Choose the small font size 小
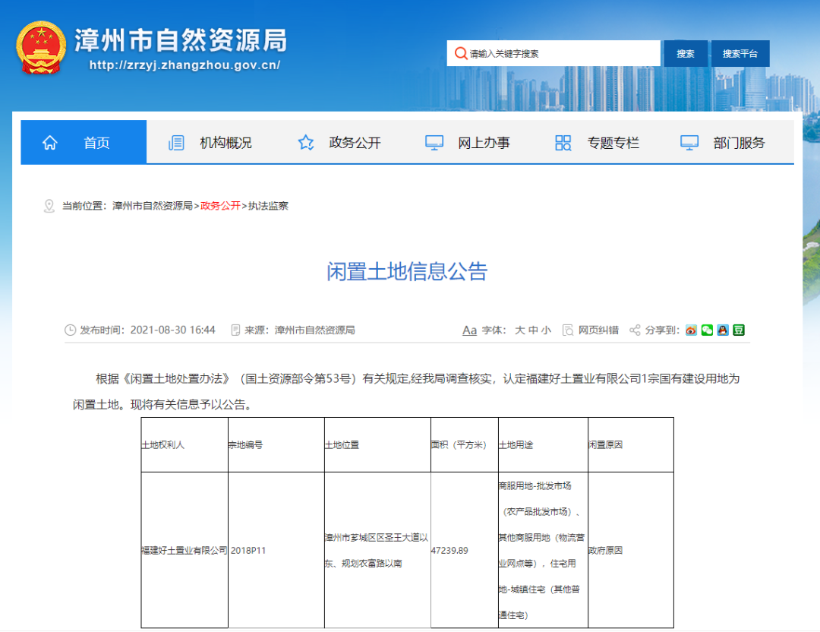Screen dimensions: 820x632 pos(546,330)
